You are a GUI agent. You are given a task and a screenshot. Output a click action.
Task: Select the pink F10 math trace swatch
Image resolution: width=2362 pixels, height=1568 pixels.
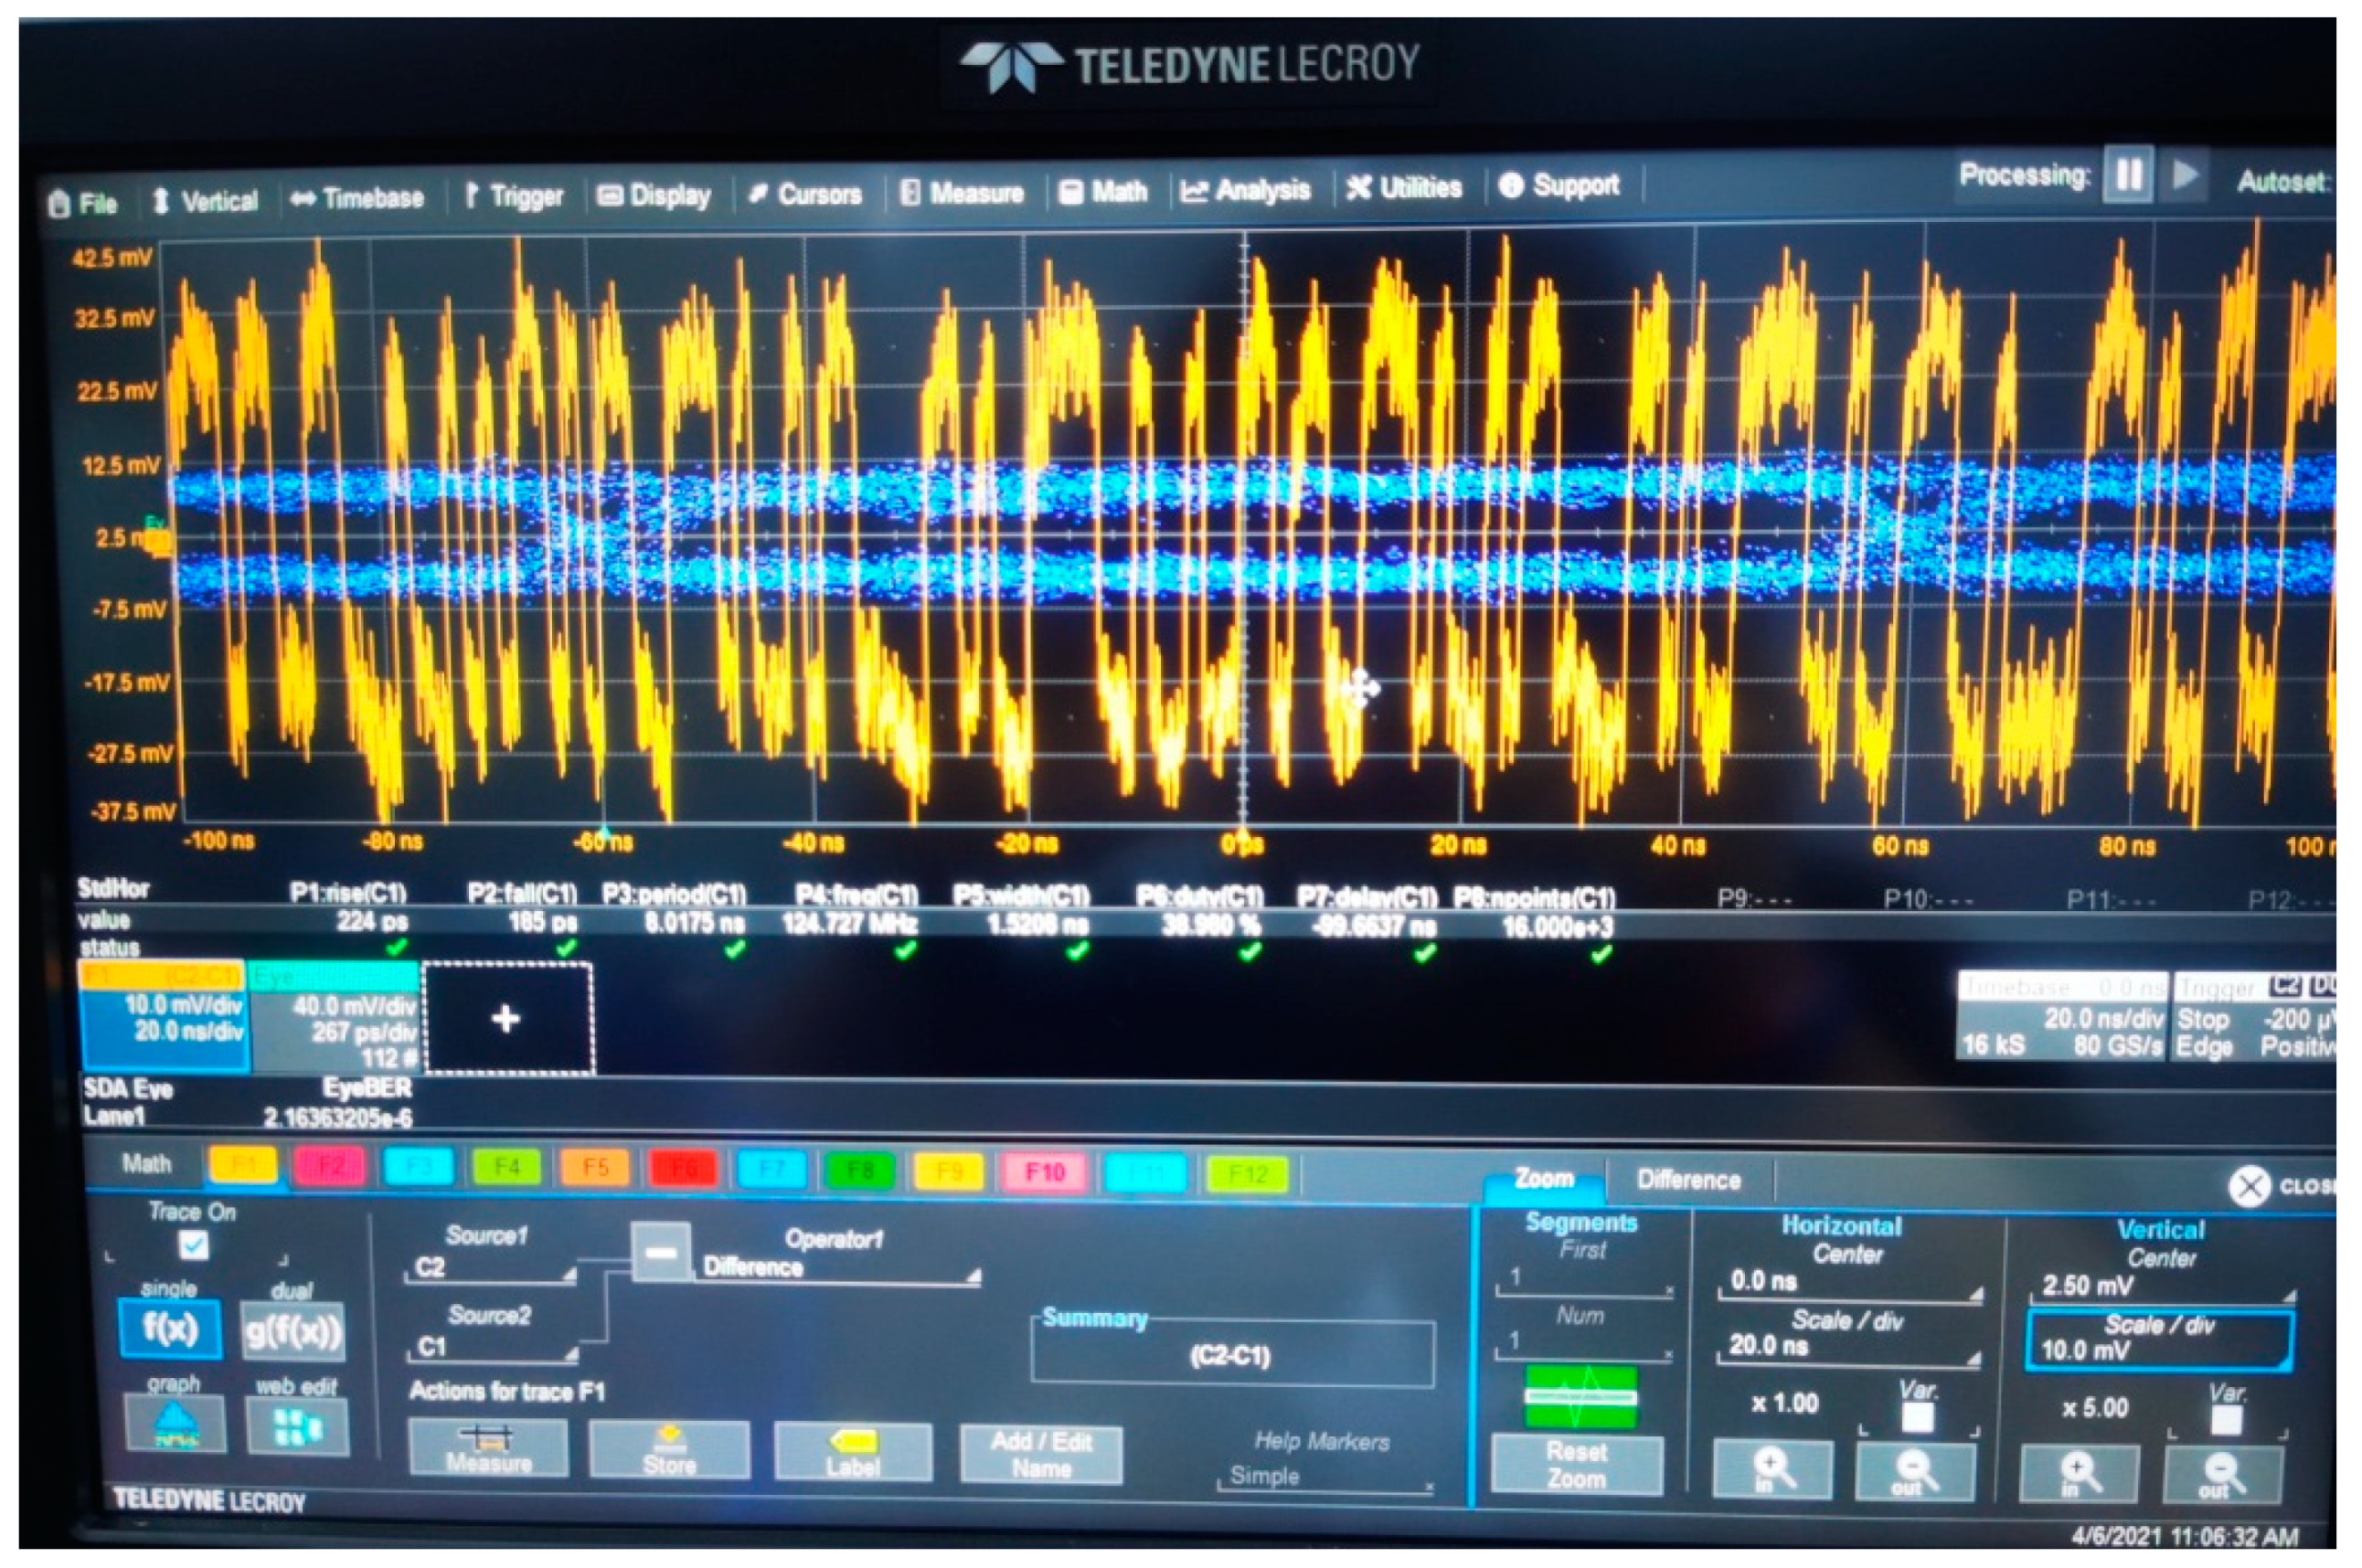click(1044, 1172)
